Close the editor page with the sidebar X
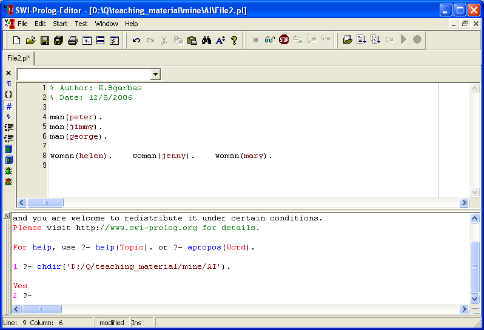This screenshot has width=484, height=330. pyautogui.click(x=8, y=73)
